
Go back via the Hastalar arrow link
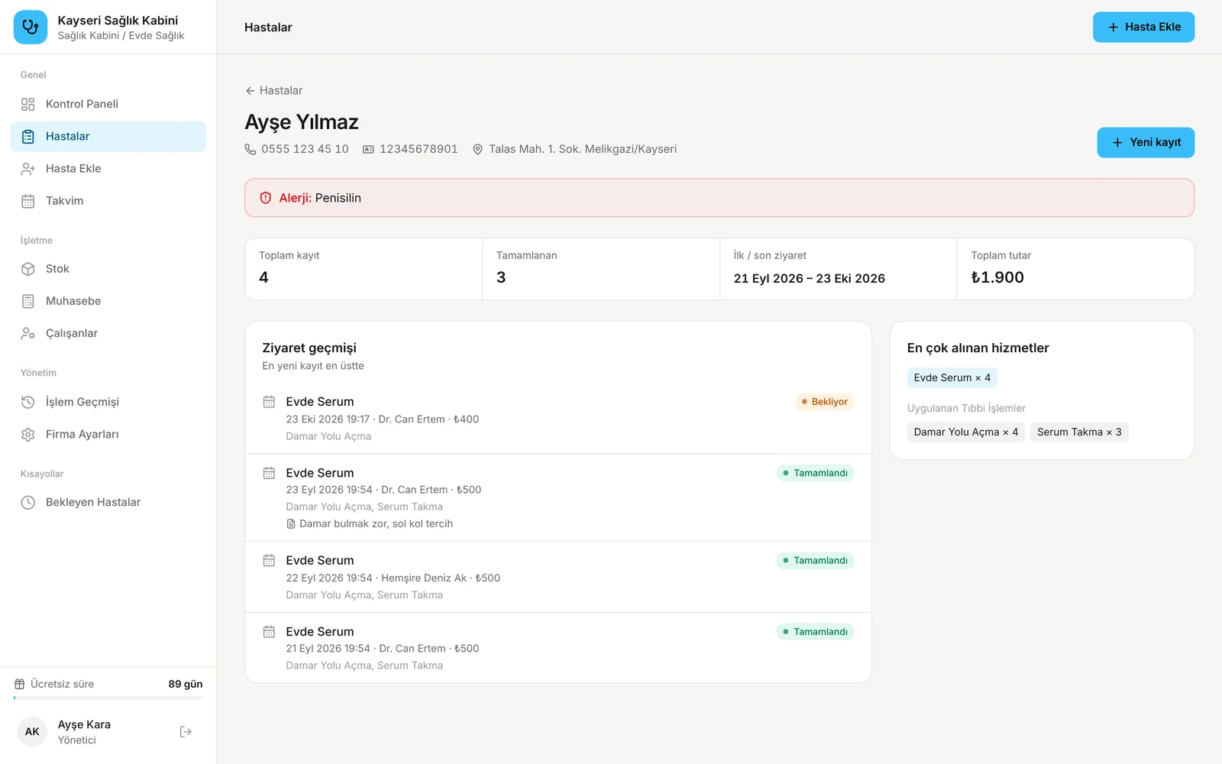[273, 90]
